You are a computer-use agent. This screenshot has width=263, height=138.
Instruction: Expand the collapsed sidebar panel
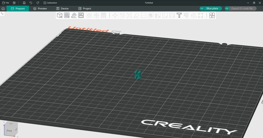click(x=2, y=14)
